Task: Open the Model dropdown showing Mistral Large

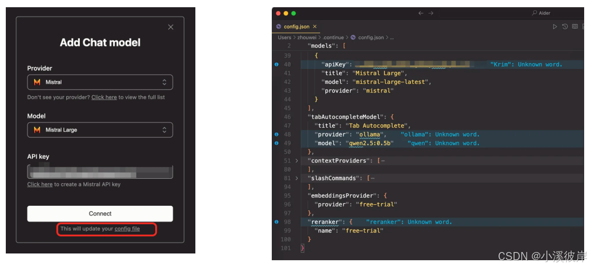Action: coord(100,130)
